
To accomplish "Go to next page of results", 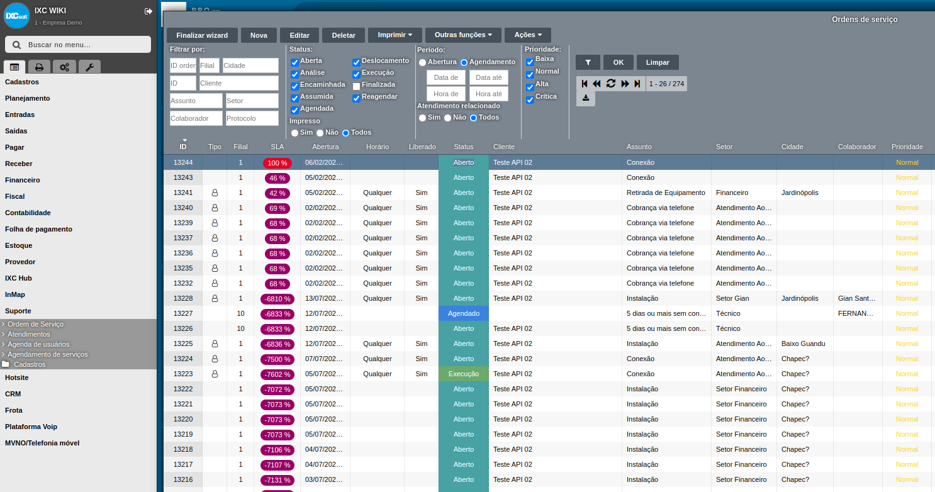I will click(625, 84).
